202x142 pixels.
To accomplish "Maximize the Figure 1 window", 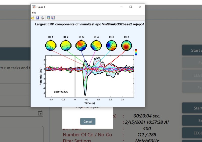I will [131, 7].
